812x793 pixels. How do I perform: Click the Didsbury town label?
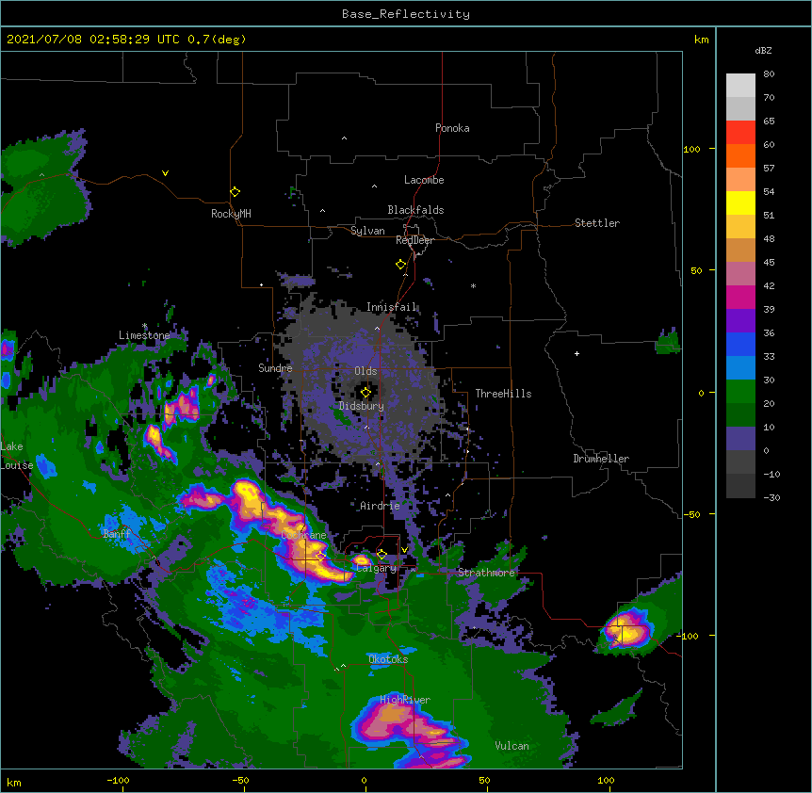click(362, 406)
